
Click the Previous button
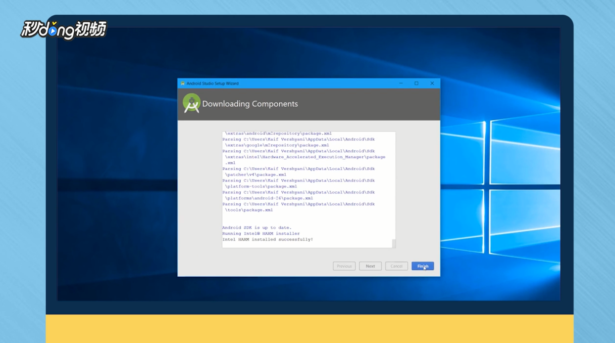[344, 266]
